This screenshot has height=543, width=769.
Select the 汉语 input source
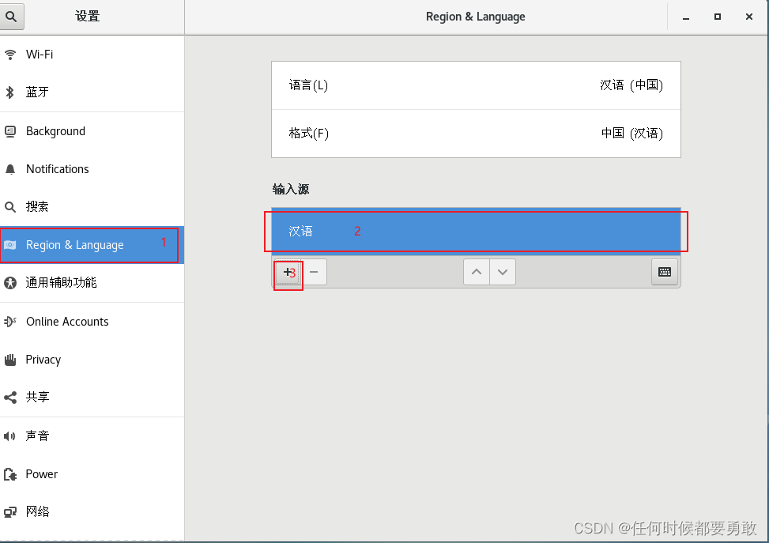(476, 231)
